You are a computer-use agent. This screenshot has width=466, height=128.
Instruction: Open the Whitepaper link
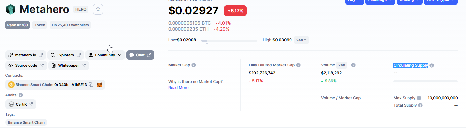coord(68,65)
